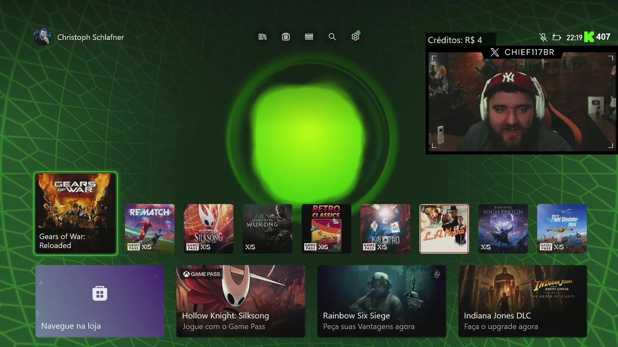Click the perks icon on Rainbow Six Siege card
The width and height of the screenshot is (618, 347).
click(x=437, y=274)
